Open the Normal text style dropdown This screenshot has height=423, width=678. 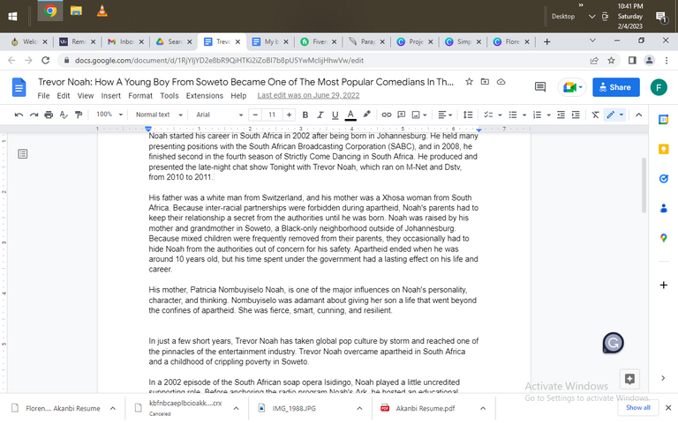pyautogui.click(x=159, y=115)
